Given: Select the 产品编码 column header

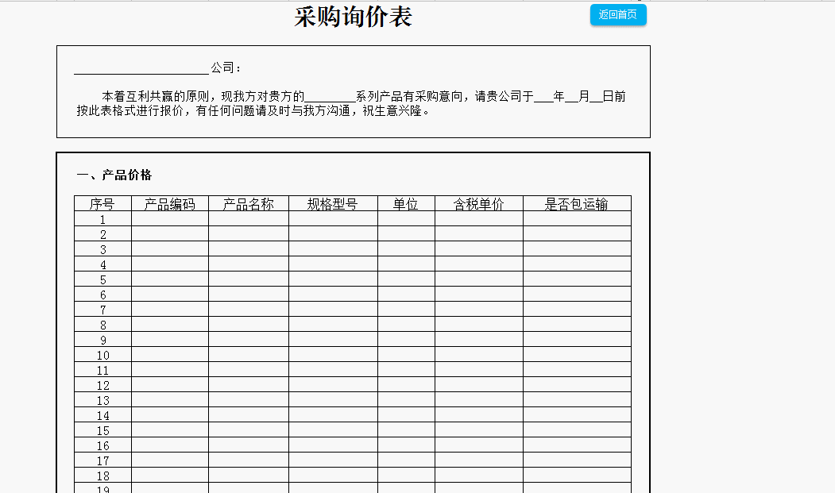Looking at the screenshot, I should pyautogui.click(x=170, y=203).
